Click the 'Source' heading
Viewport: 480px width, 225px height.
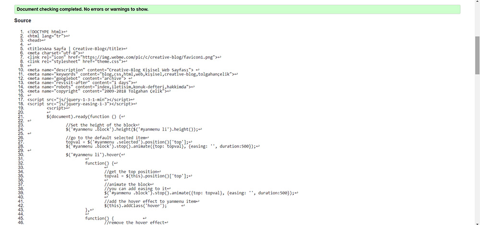[23, 21]
